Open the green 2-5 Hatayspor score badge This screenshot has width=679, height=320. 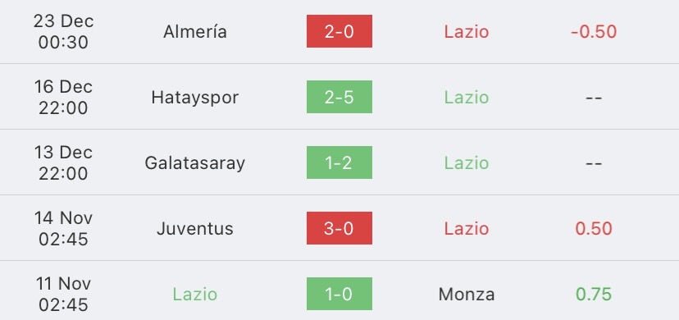(339, 97)
